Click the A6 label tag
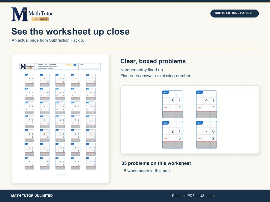 tap(166, 123)
